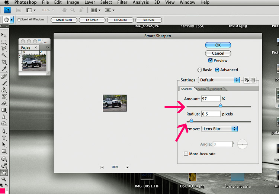Enable the More Accurate checkbox

(186, 154)
